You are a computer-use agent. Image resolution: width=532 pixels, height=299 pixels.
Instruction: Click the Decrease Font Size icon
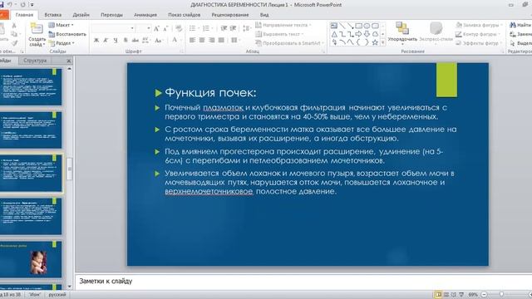165,28
